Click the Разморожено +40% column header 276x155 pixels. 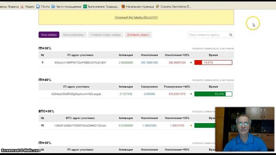(177, 87)
